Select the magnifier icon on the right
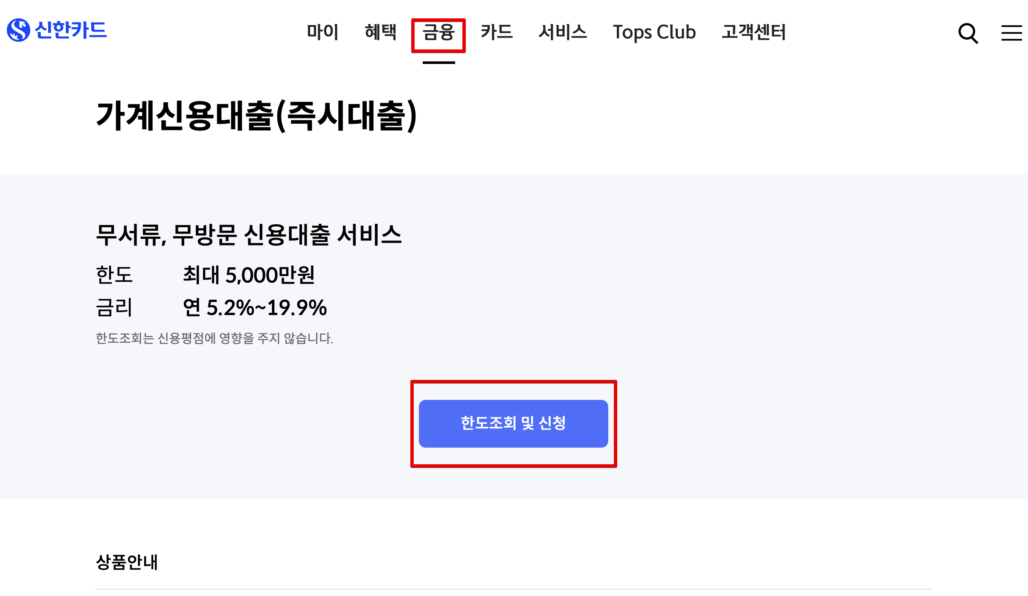Screen dimensions: 1028x596 (x=969, y=34)
